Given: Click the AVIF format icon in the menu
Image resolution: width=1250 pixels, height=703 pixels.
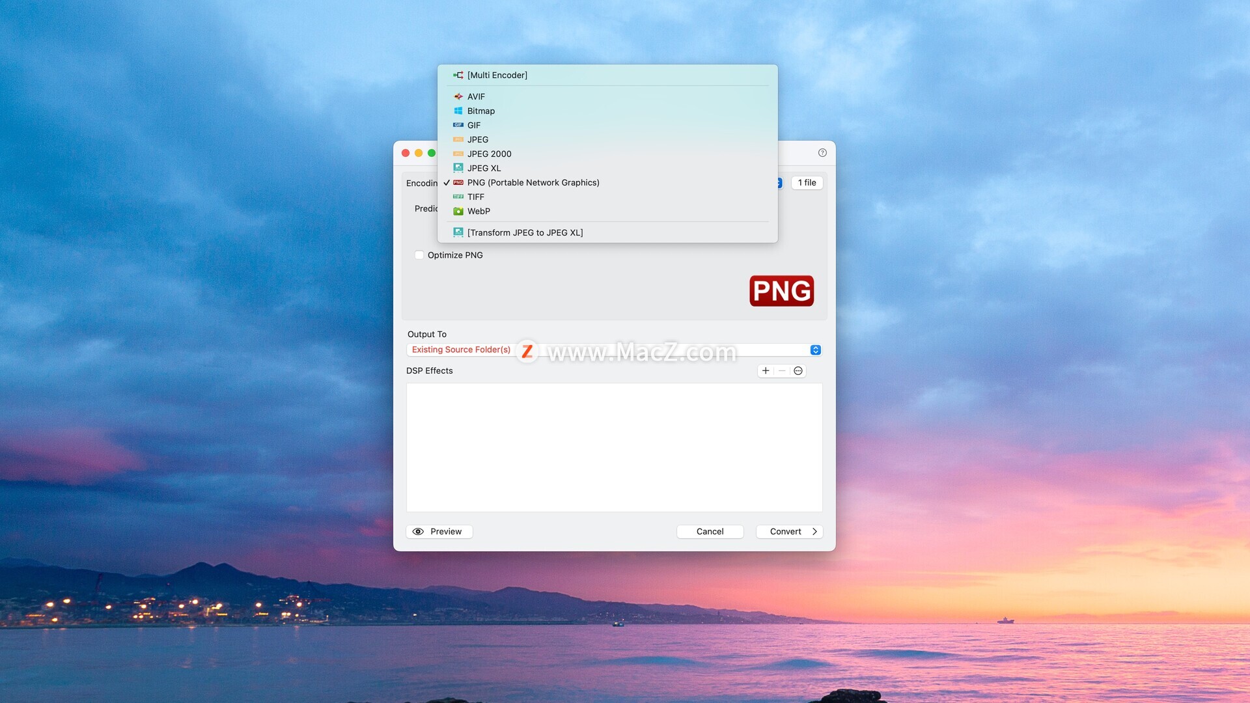Looking at the screenshot, I should pyautogui.click(x=458, y=96).
